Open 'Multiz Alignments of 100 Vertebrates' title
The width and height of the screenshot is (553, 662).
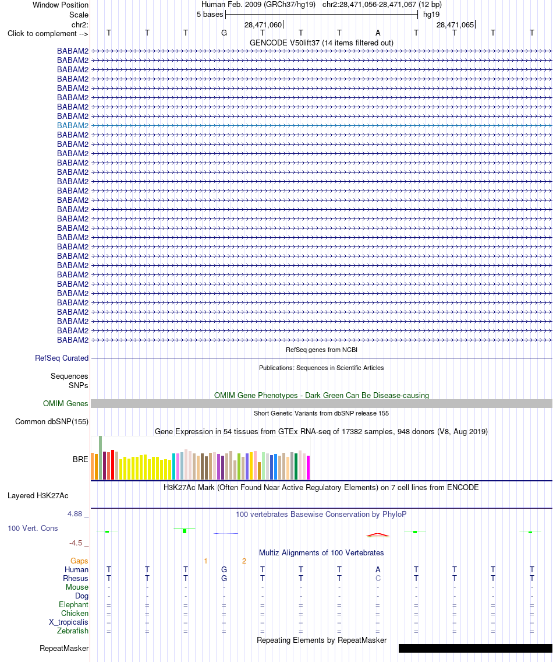(321, 553)
